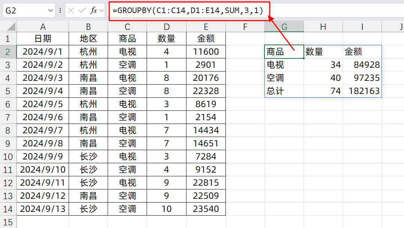
Task: Click result amount 97235
Action: click(362, 78)
